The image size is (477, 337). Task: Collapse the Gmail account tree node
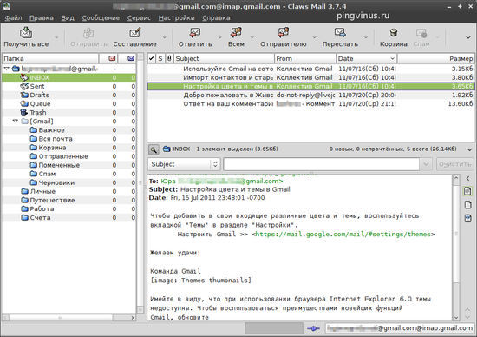pos(6,69)
